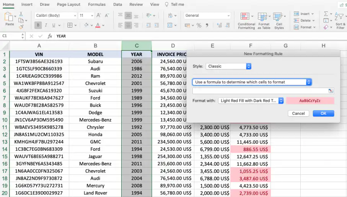Click the red Font Color icon
This screenshot has height=197, width=347.
pos(98,25)
